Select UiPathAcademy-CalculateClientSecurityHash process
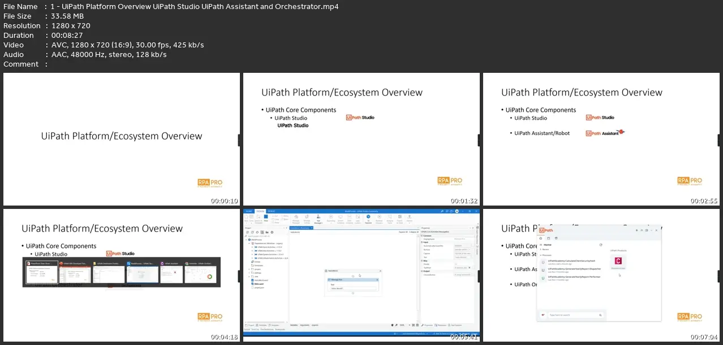 (x=571, y=262)
